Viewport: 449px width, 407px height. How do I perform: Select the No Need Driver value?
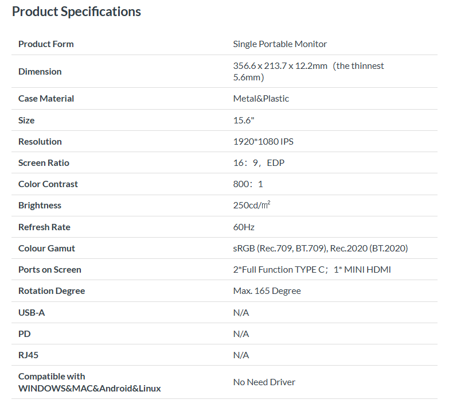[264, 382]
